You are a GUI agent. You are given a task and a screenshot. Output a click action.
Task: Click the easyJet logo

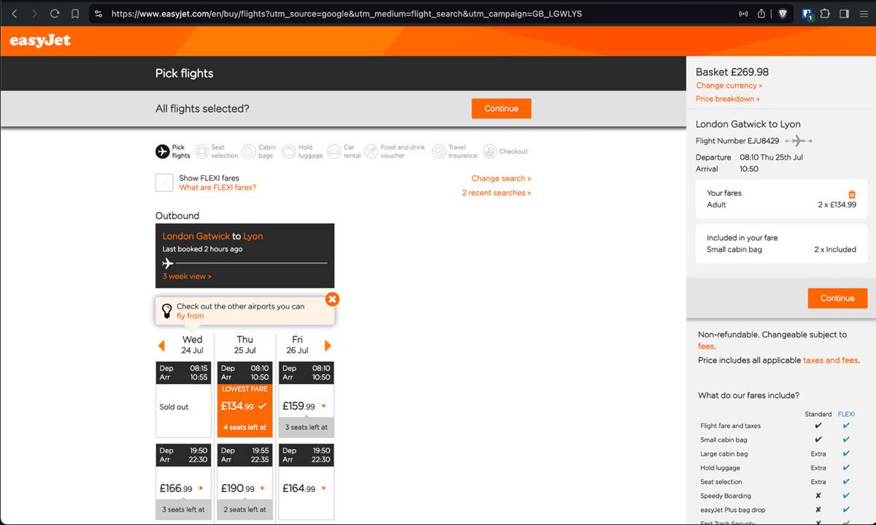click(x=40, y=41)
